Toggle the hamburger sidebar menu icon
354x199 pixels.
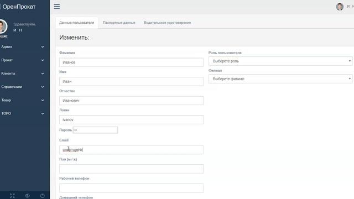pos(56,7)
